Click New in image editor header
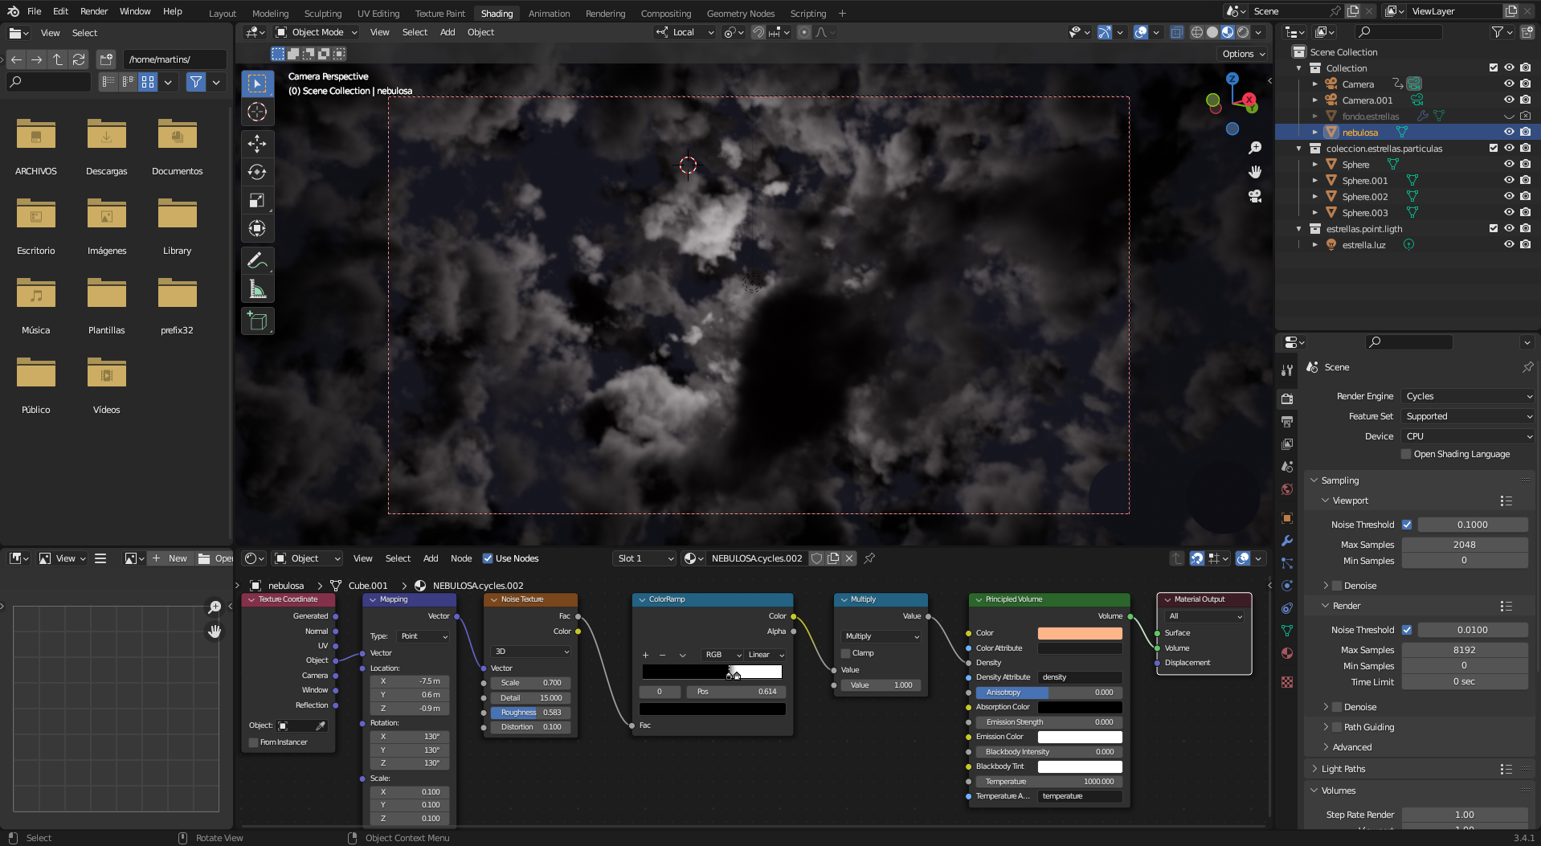The image size is (1541, 846). click(170, 558)
